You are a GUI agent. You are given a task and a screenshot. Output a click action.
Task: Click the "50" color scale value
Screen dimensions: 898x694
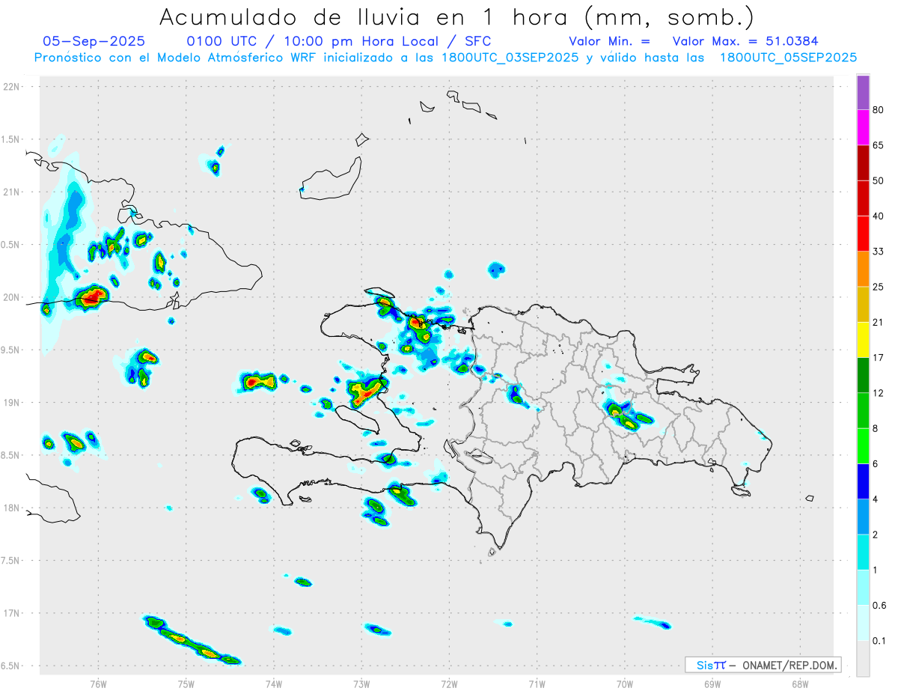(878, 180)
